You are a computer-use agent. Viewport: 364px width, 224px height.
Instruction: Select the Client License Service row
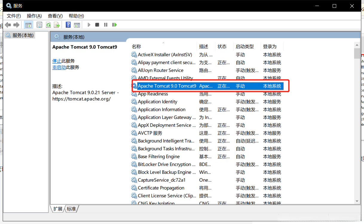click(x=207, y=196)
